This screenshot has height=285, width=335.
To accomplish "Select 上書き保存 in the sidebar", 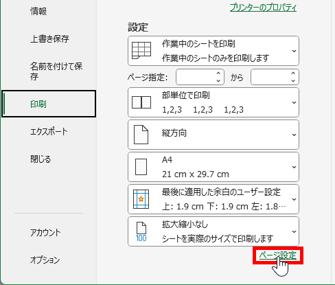I will point(49,38).
